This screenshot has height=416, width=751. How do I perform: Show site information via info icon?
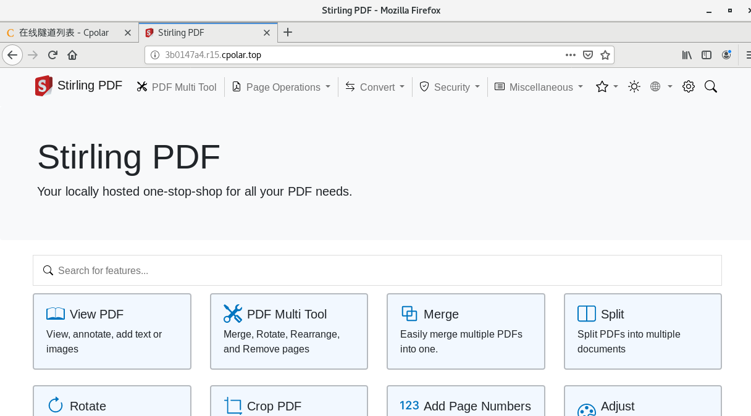(155, 55)
